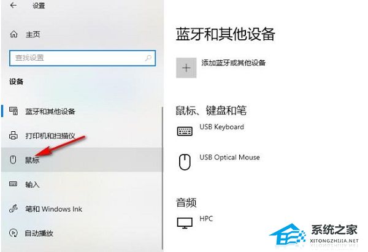Go to the 主页 home icon
The width and height of the screenshot is (368, 252).
(x=13, y=34)
